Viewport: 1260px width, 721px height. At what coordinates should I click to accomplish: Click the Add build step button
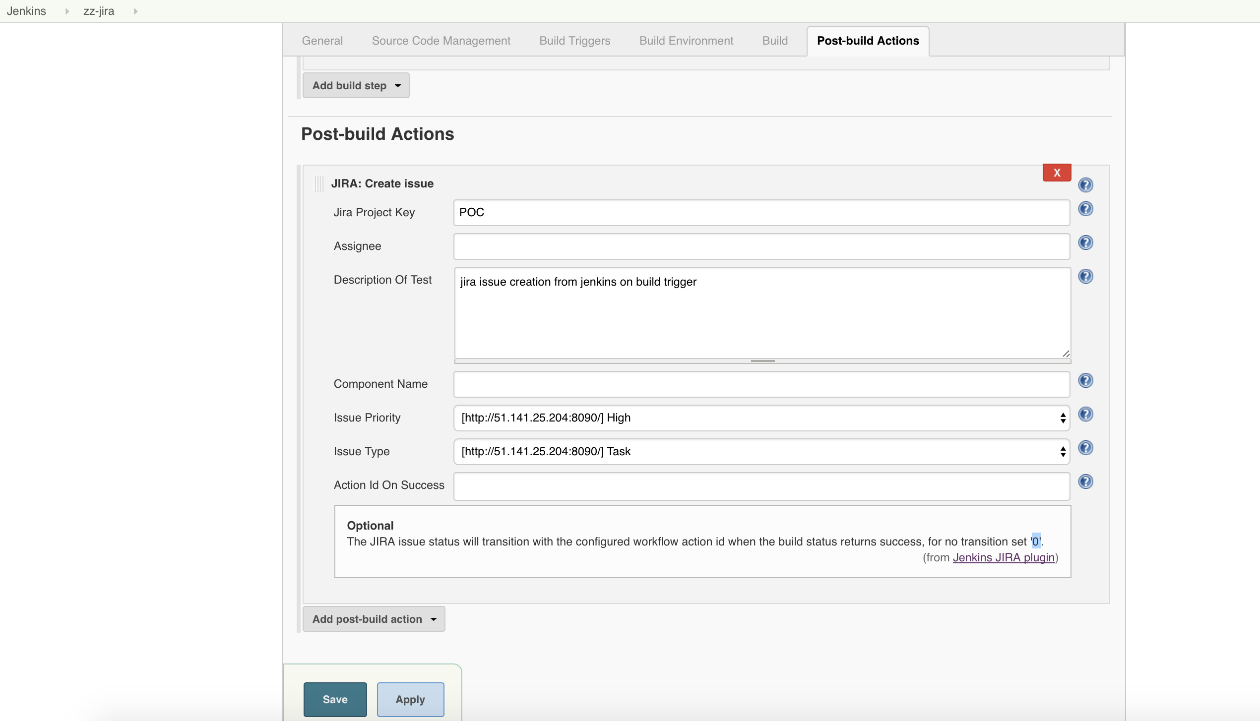356,85
